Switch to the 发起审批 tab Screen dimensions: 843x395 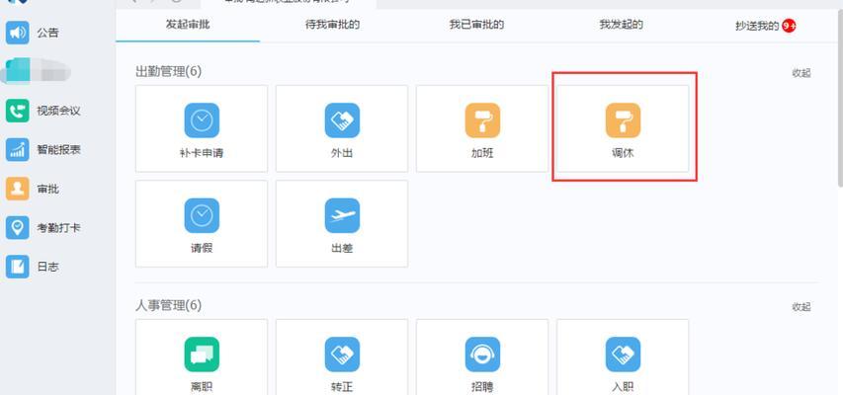188,25
